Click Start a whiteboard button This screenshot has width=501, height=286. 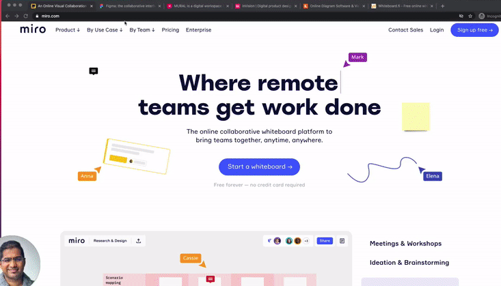259,167
